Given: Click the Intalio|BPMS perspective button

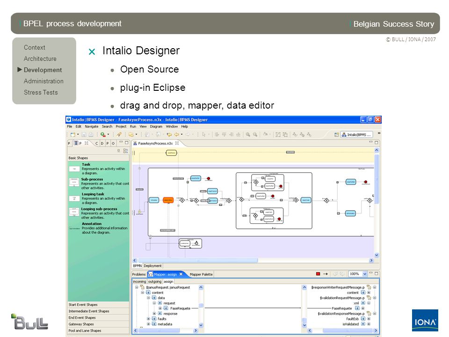Looking at the screenshot, I should [x=357, y=134].
